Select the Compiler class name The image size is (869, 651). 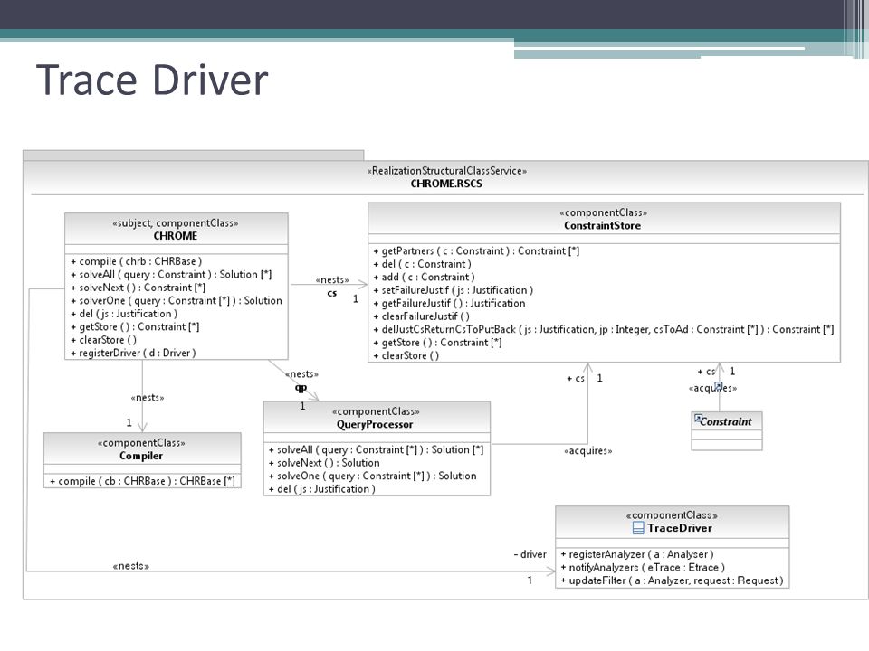pyautogui.click(x=141, y=456)
